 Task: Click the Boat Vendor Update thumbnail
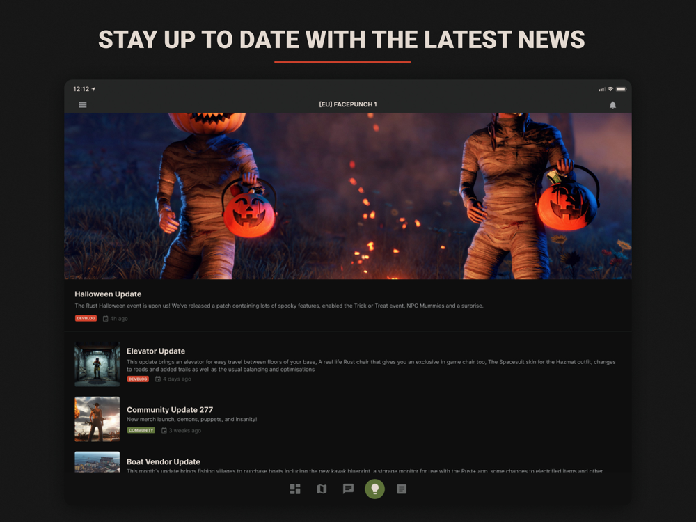(x=97, y=462)
